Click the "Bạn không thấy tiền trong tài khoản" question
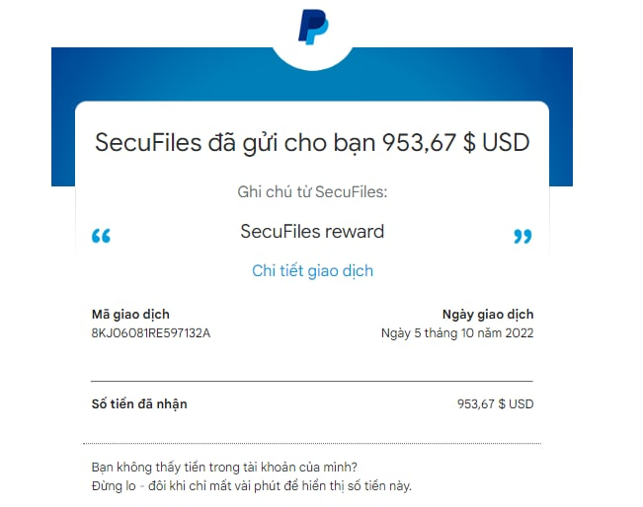This screenshot has width=643, height=507. [223, 467]
